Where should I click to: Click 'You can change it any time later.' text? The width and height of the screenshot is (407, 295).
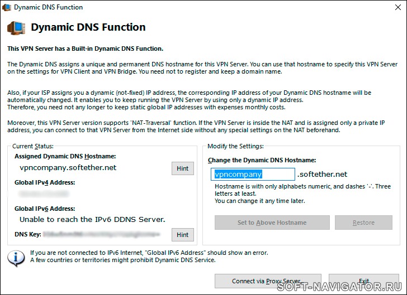pyautogui.click(x=260, y=201)
